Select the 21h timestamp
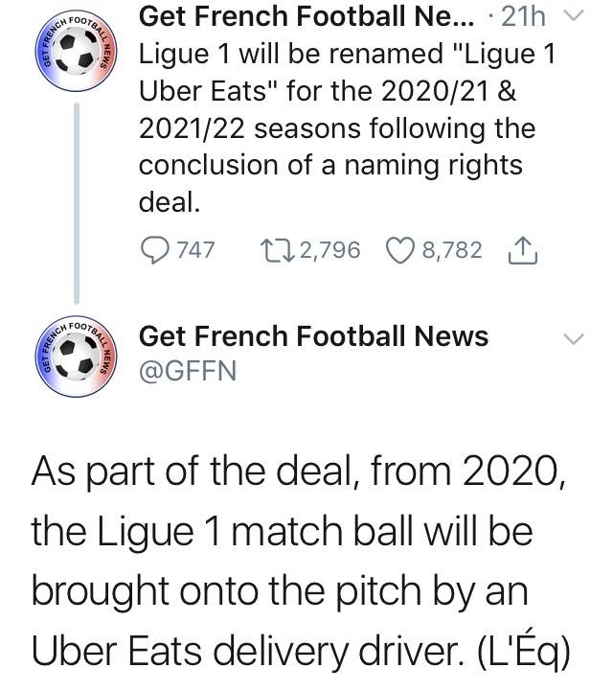Viewport: 613px width, 691px height. point(523,16)
